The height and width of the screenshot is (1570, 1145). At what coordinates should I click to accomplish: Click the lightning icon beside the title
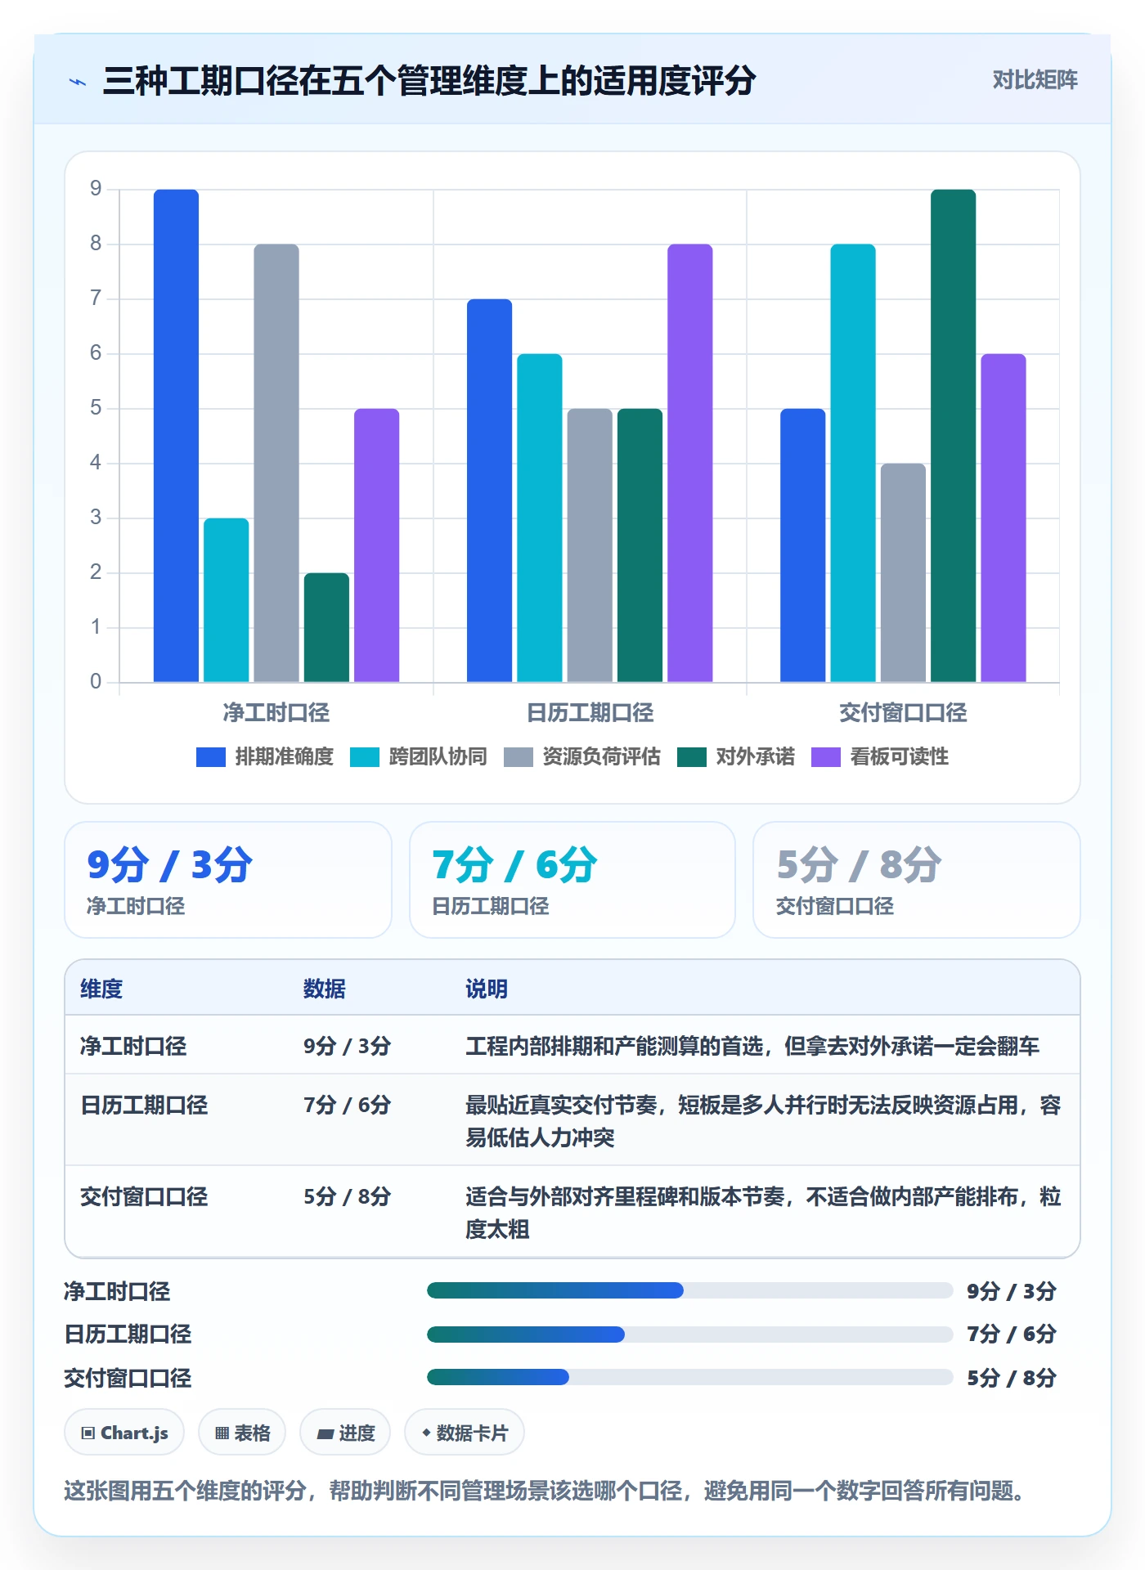78,82
